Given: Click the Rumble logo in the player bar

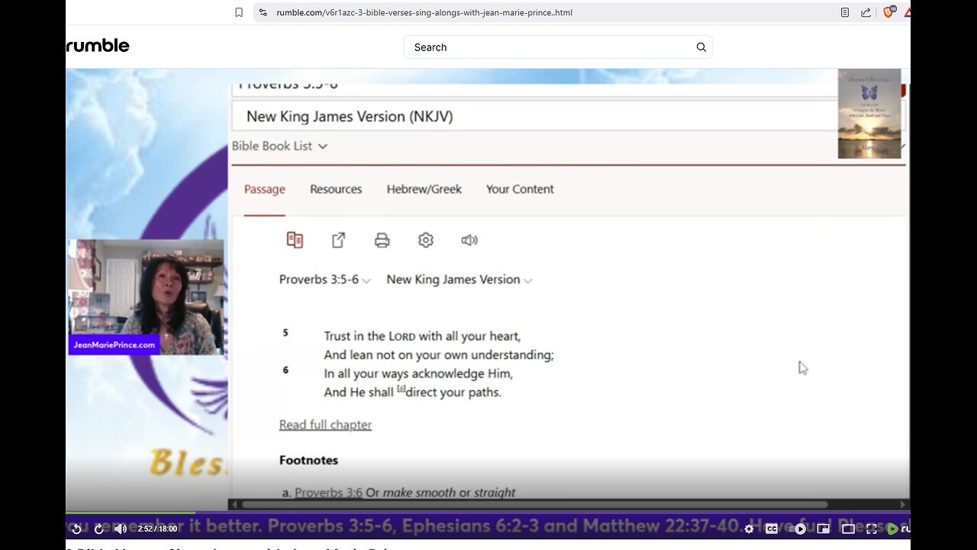Looking at the screenshot, I should (898, 529).
